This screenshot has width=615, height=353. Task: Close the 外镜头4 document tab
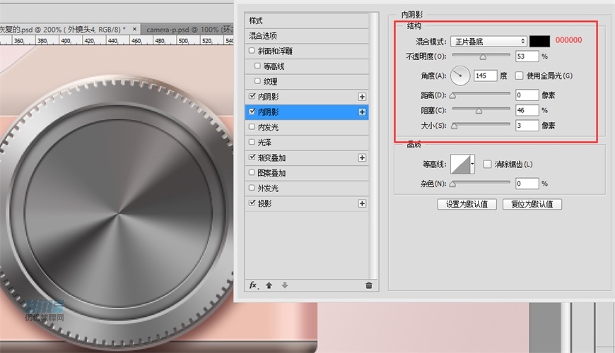coord(134,29)
